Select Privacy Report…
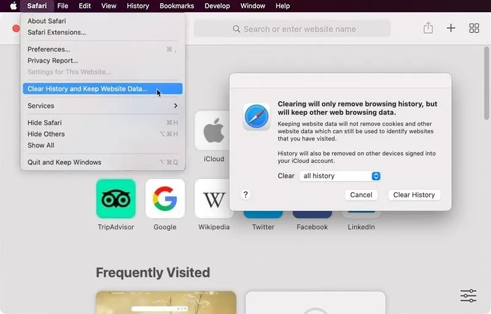This screenshot has width=491, height=314. [102, 60]
